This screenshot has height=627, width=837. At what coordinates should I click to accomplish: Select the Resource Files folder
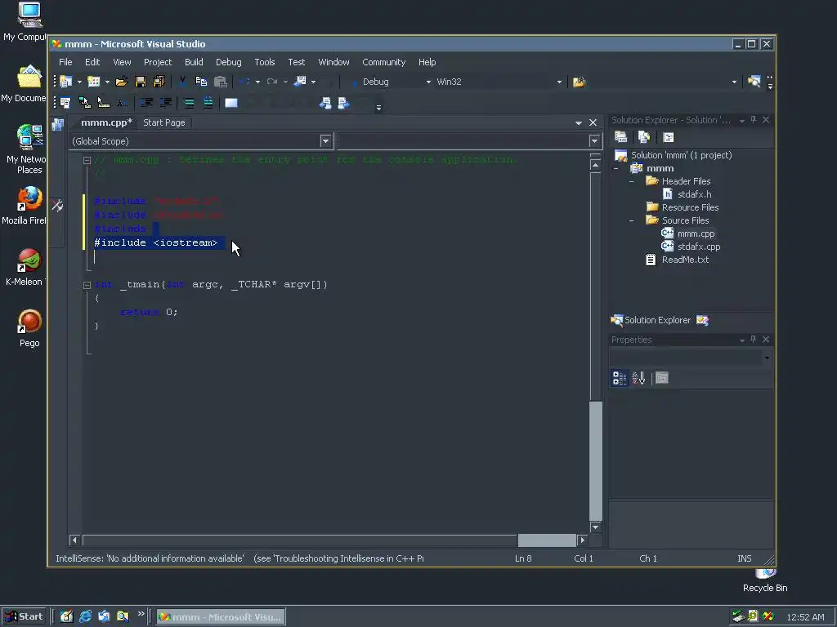tap(690, 207)
